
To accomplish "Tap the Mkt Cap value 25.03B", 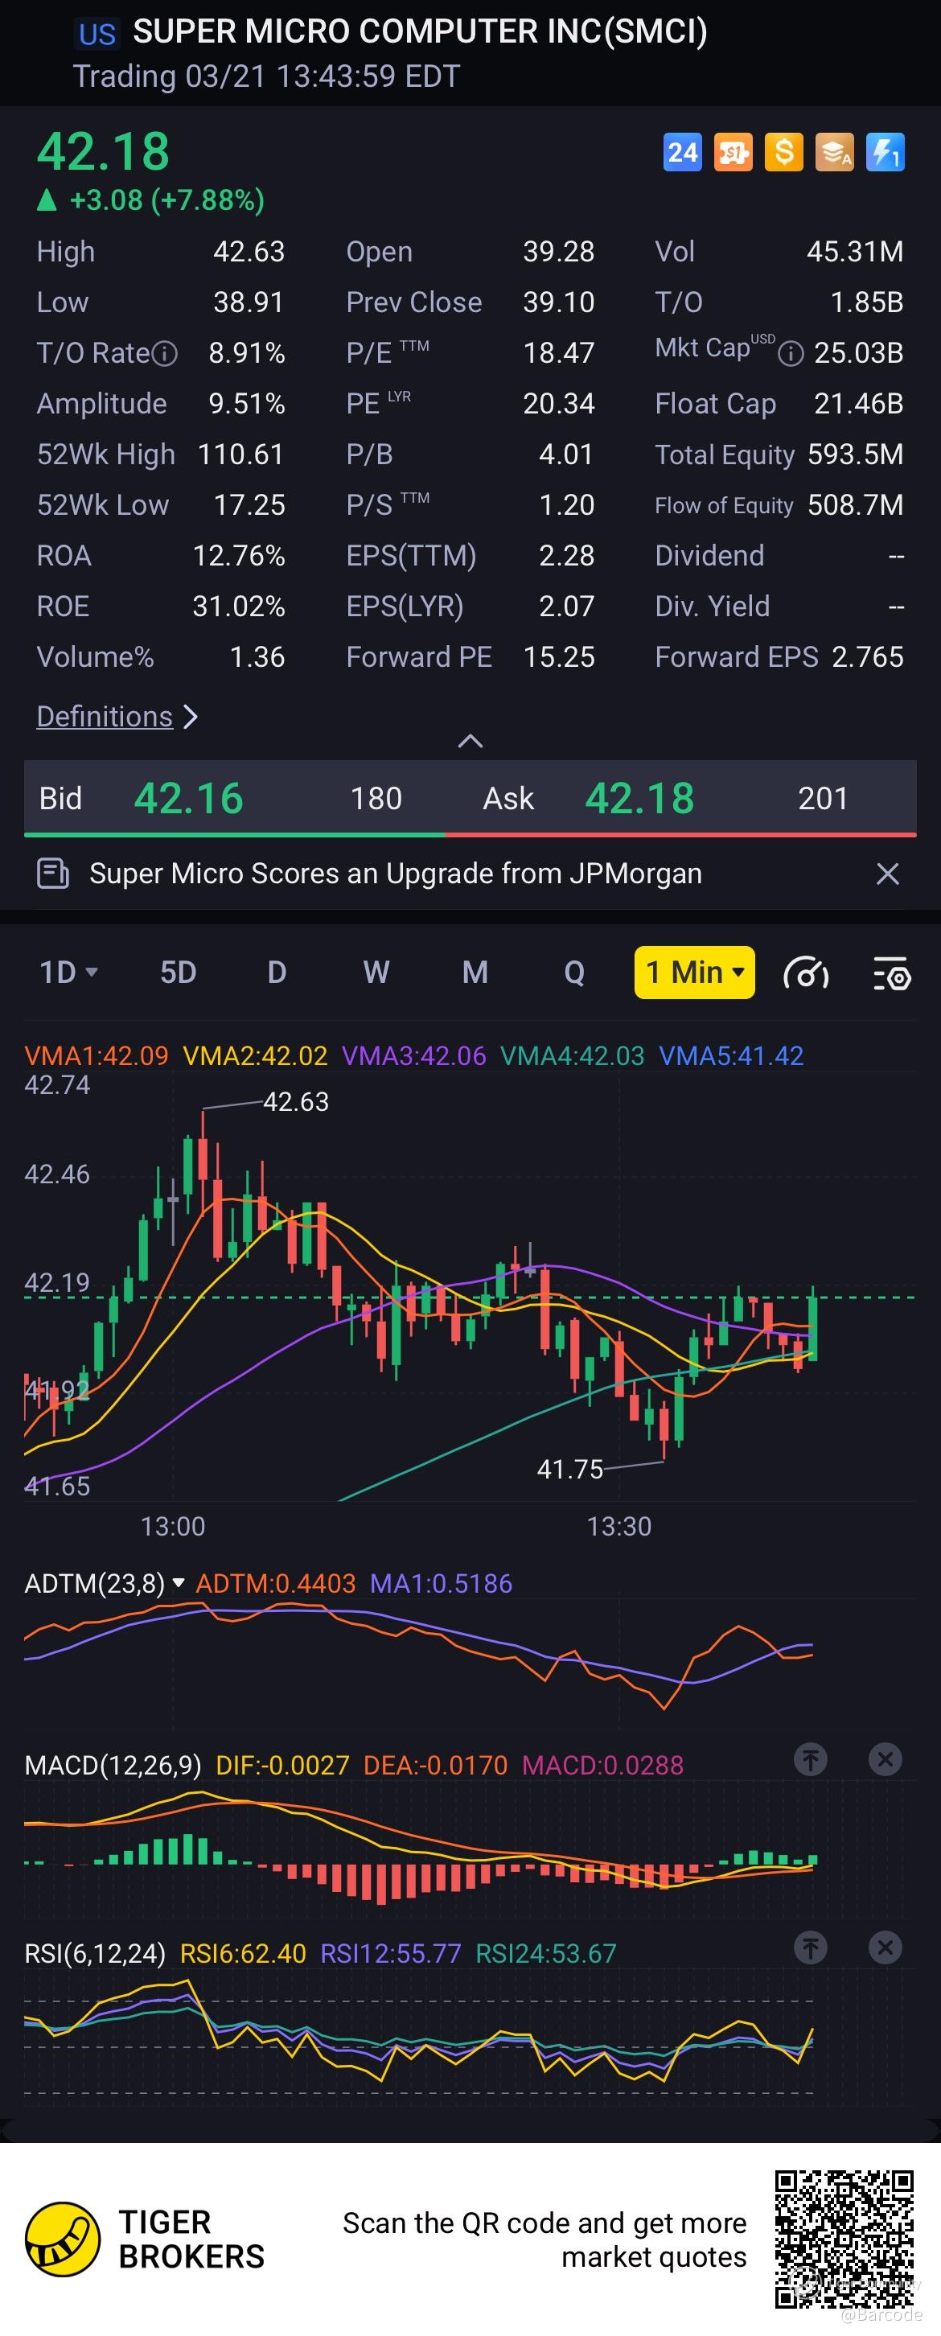I will point(858,353).
